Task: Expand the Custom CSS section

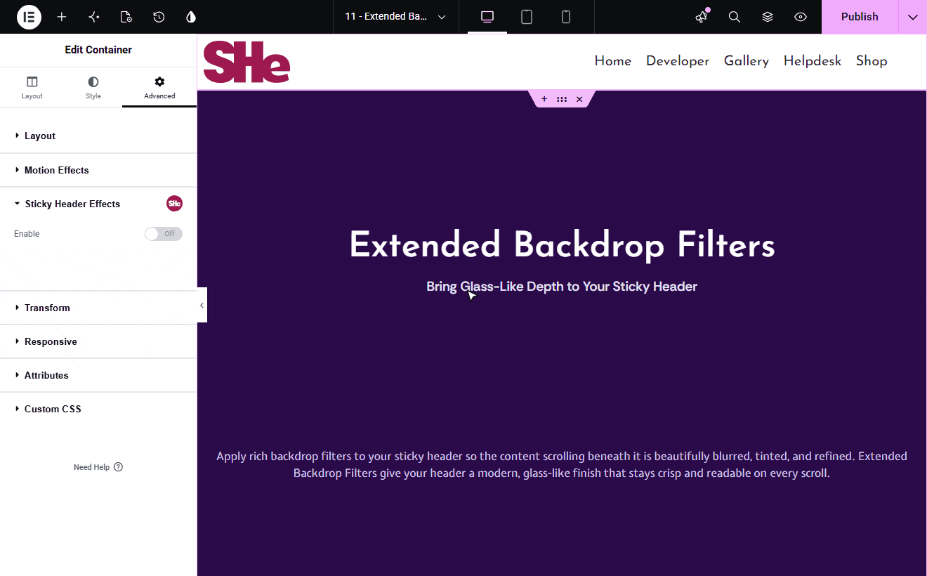Action: tap(98, 409)
